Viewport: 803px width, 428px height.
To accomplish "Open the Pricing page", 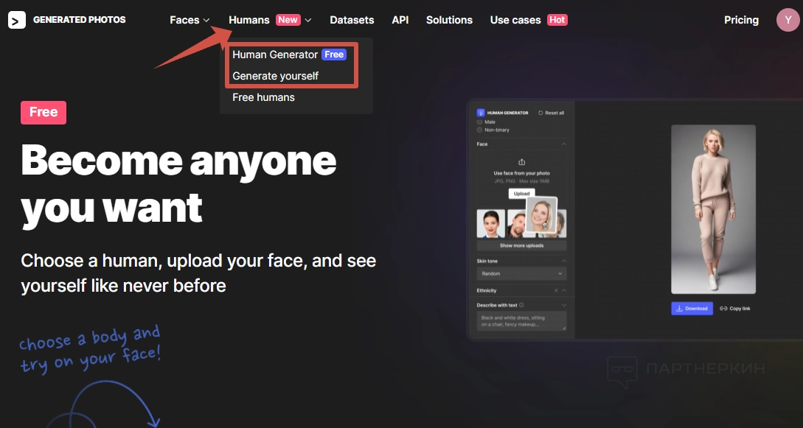I will tap(741, 20).
